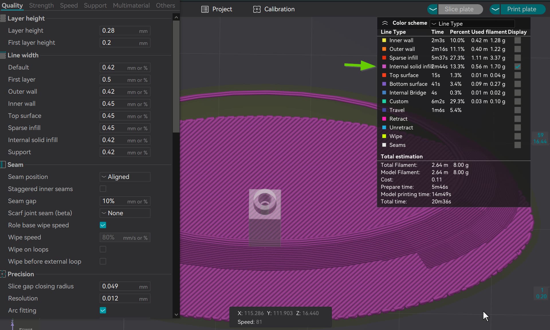Click the Line width section icon
550x330 pixels.
3,55
